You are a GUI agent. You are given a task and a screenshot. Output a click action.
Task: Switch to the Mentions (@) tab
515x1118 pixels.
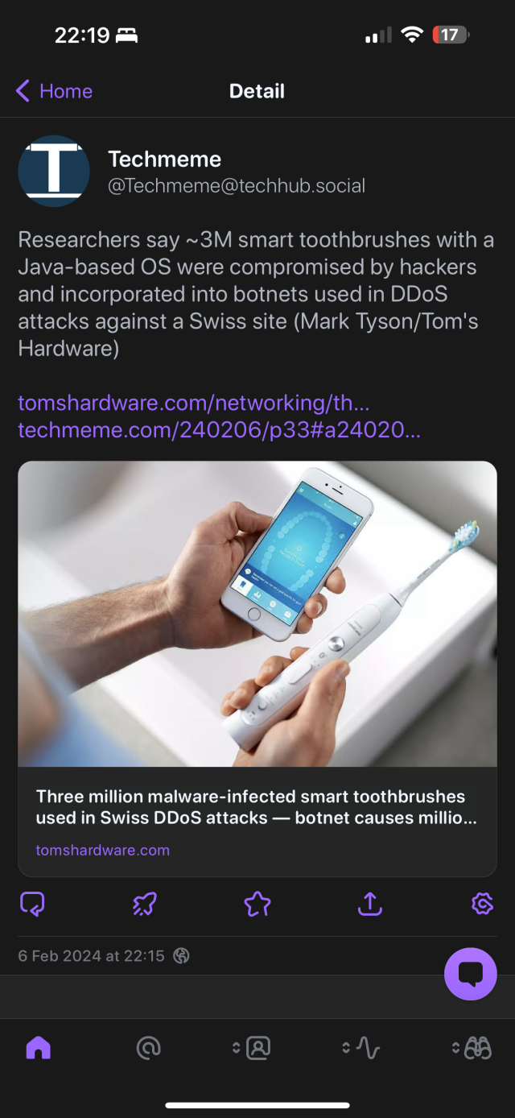(149, 1048)
